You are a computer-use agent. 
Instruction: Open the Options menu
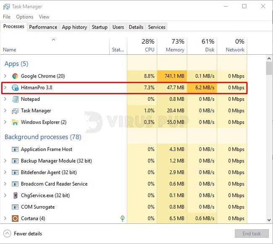(x=24, y=17)
